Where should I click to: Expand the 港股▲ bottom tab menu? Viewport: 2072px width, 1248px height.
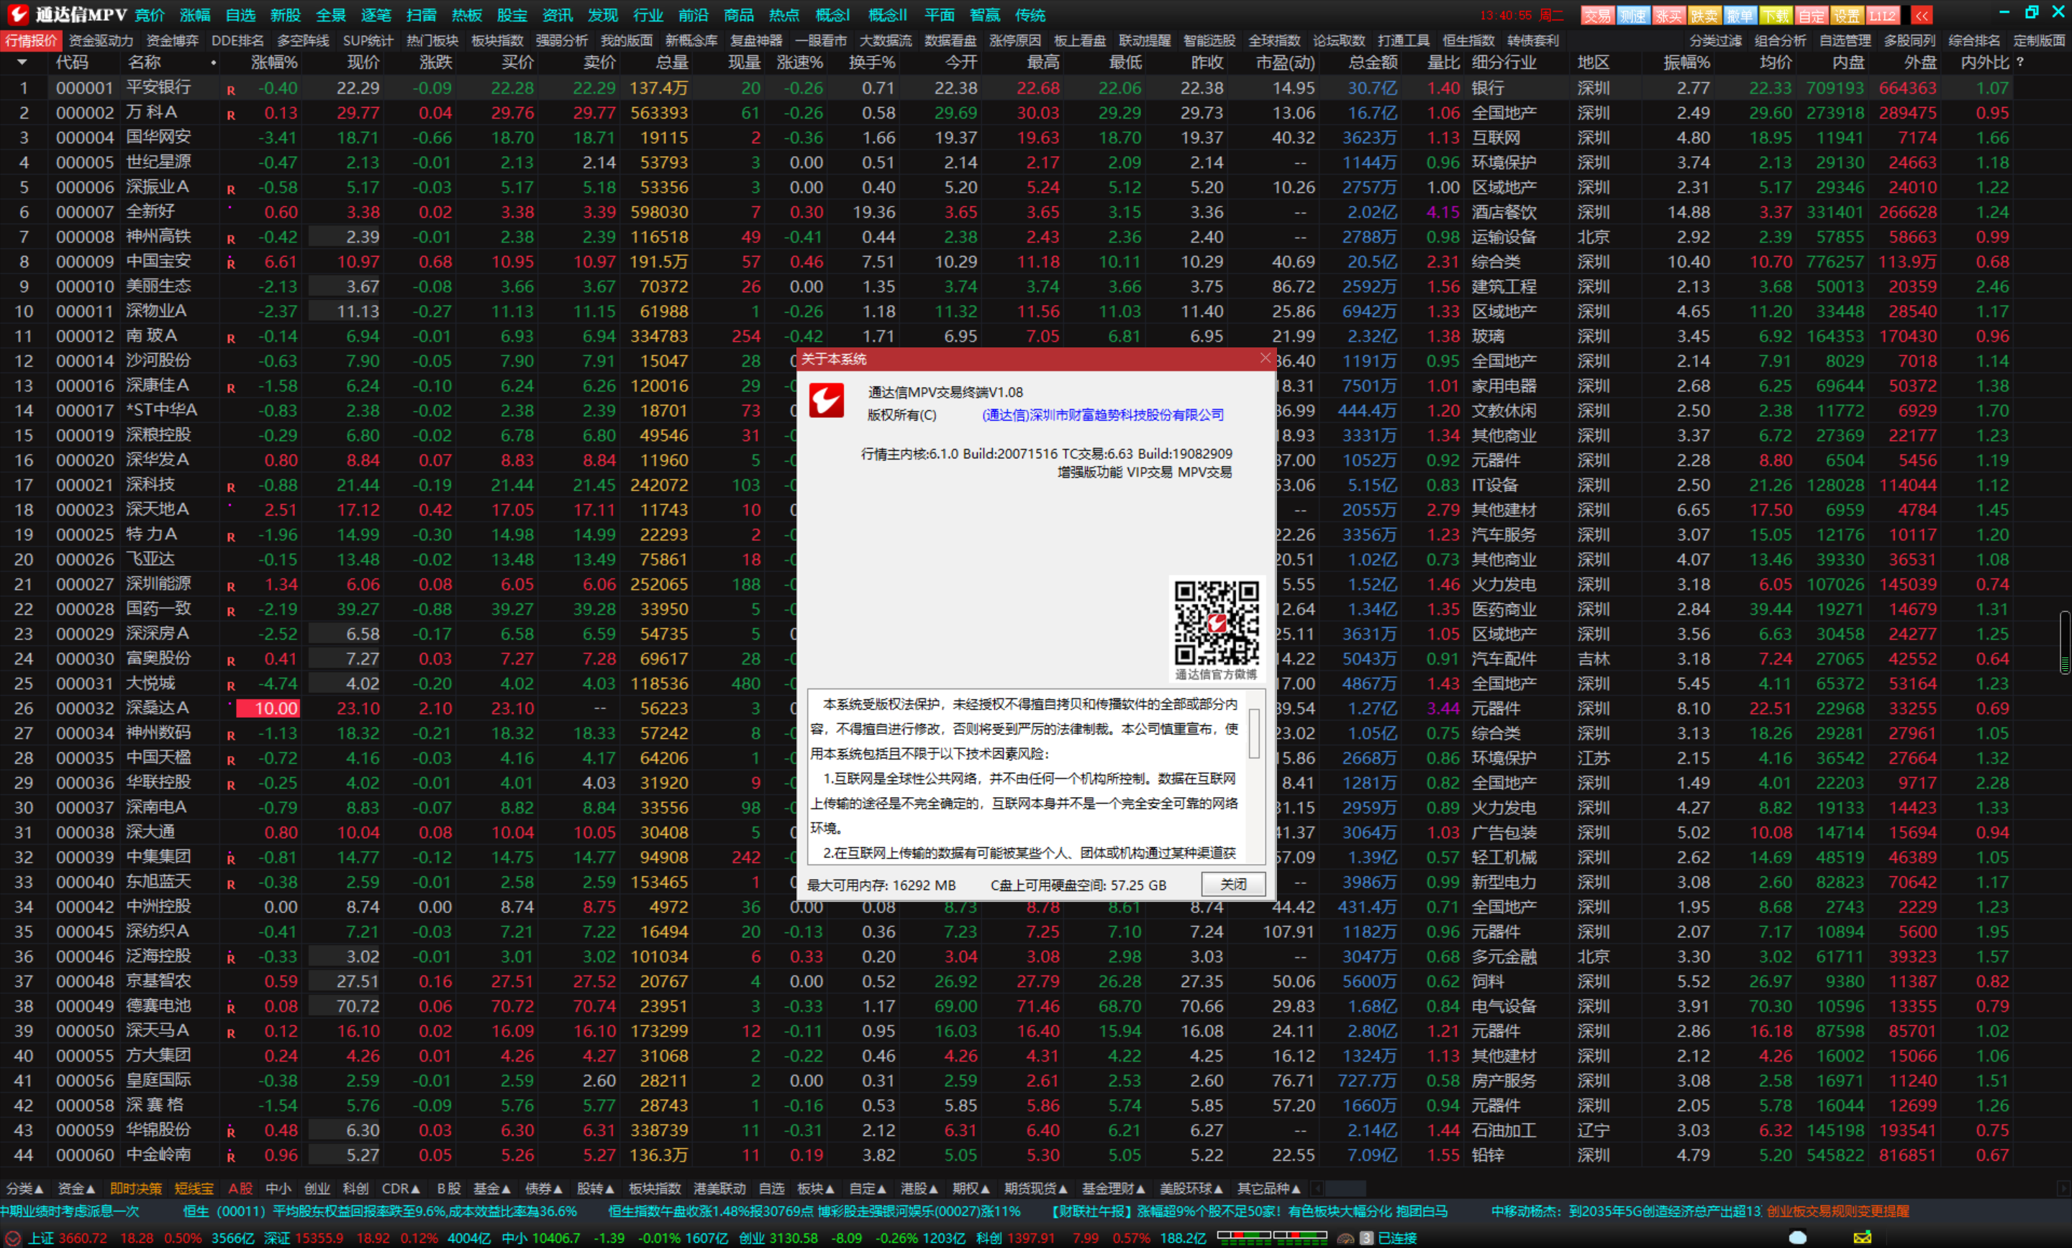[919, 1188]
